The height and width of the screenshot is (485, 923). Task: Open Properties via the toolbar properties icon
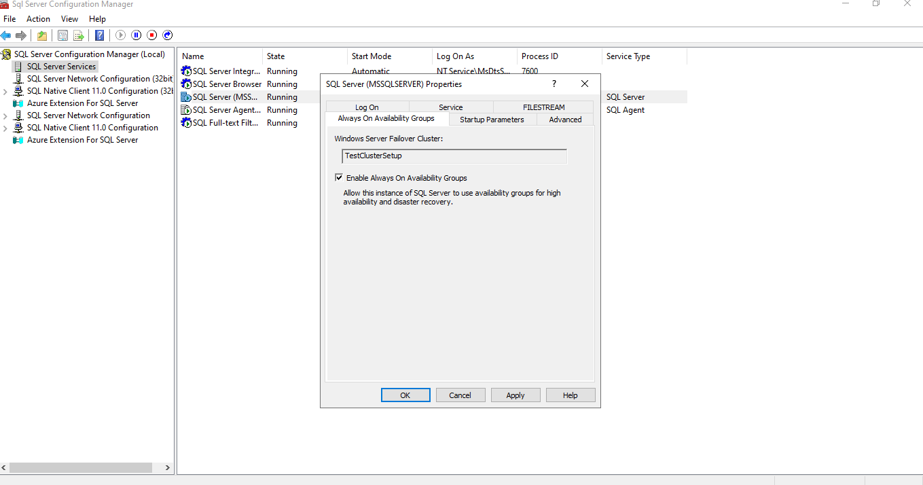click(x=63, y=35)
